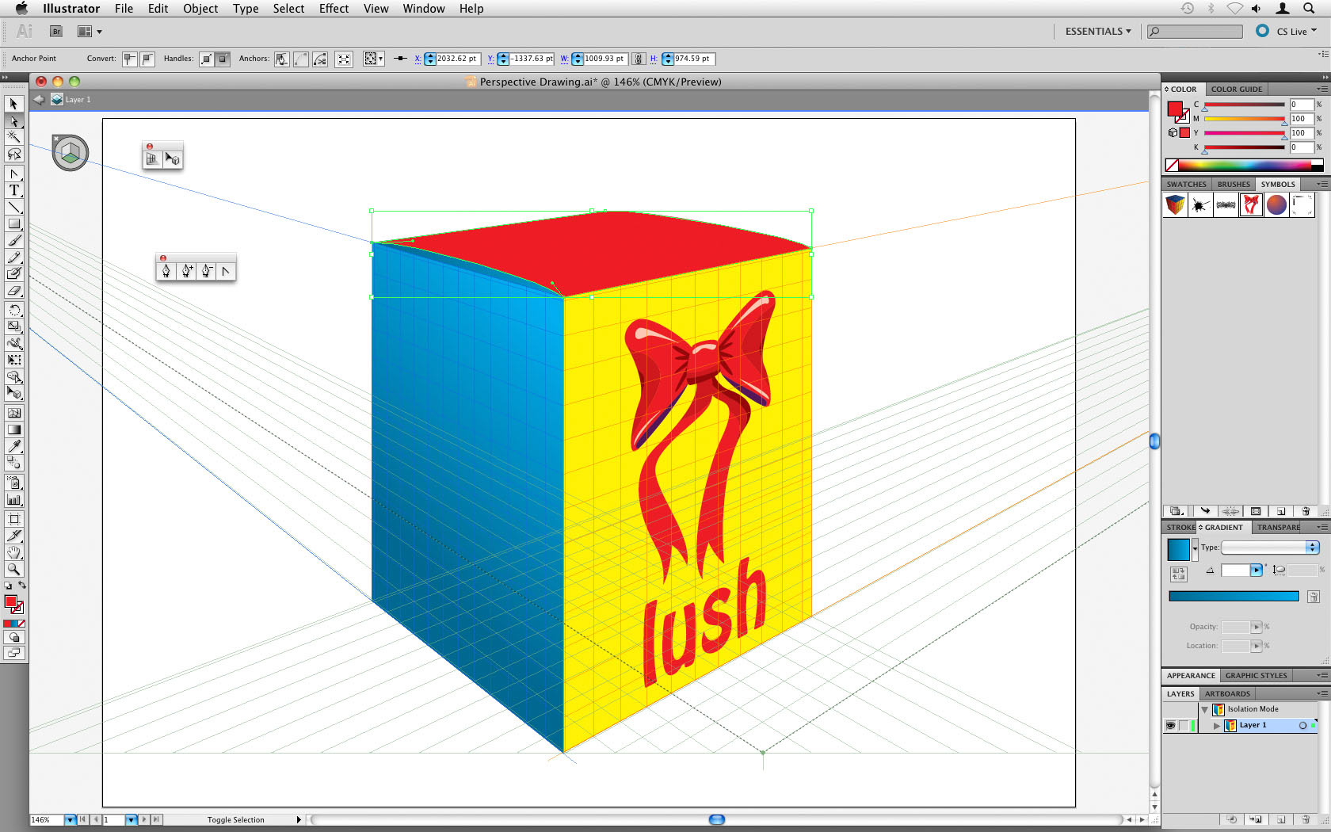Click Place Symbol Instance button
The width and height of the screenshot is (1331, 832).
click(1205, 511)
